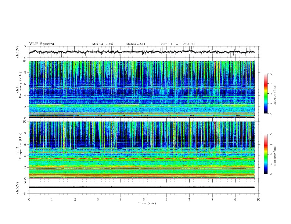Screen dimensions: 291x224
Task: Click the ch.1 PSD color scale bar
Action: pos(266,94)
